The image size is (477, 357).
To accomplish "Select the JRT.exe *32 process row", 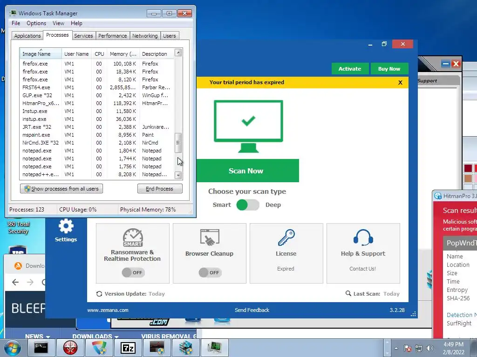I will pyautogui.click(x=97, y=127).
